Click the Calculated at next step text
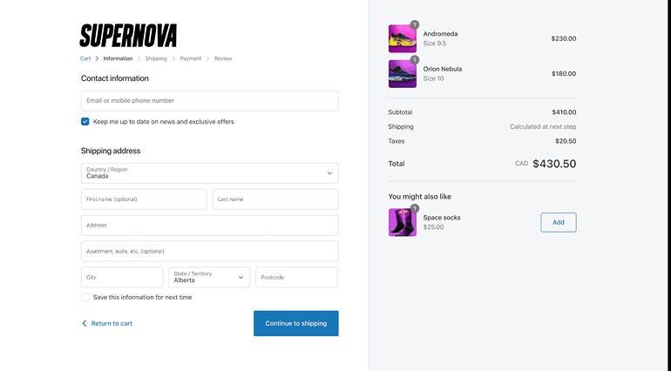Image resolution: width=671 pixels, height=371 pixels. tap(543, 126)
